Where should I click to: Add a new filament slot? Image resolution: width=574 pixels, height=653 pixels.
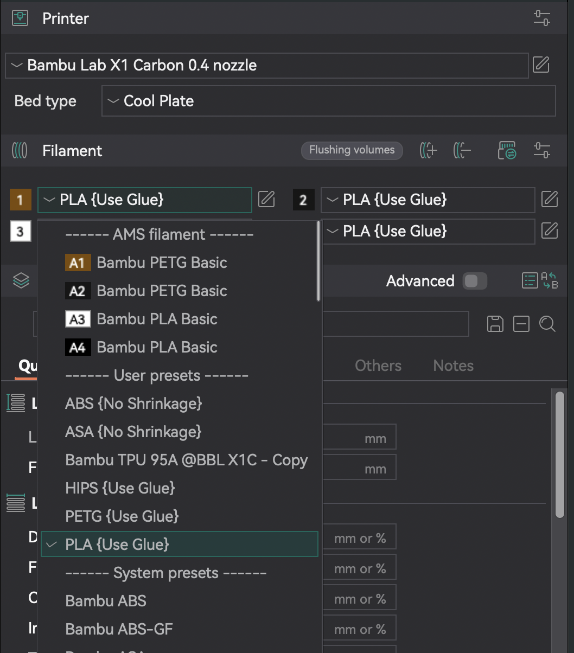click(x=428, y=150)
